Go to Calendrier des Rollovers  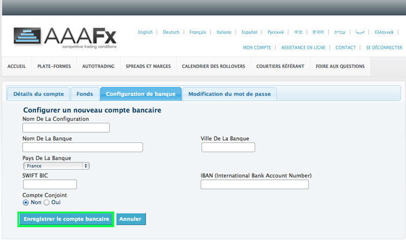pos(213,66)
